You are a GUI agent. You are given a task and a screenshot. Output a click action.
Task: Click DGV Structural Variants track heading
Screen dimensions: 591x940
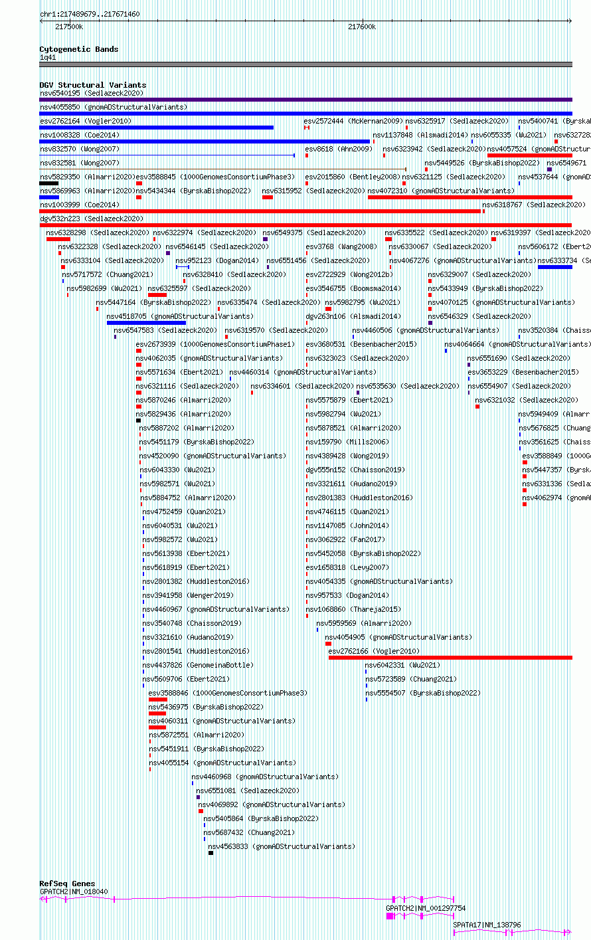click(93, 85)
